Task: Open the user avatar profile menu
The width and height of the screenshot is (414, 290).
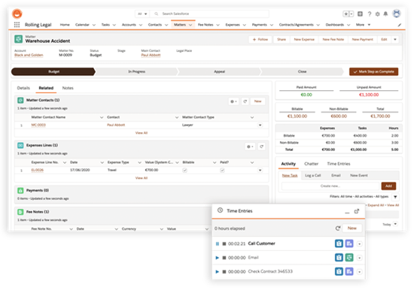Action: [x=397, y=14]
